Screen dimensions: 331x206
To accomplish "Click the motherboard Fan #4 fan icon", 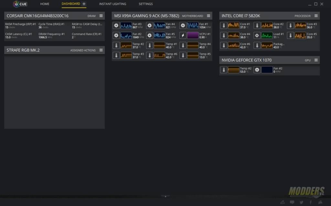I will click(x=149, y=26).
